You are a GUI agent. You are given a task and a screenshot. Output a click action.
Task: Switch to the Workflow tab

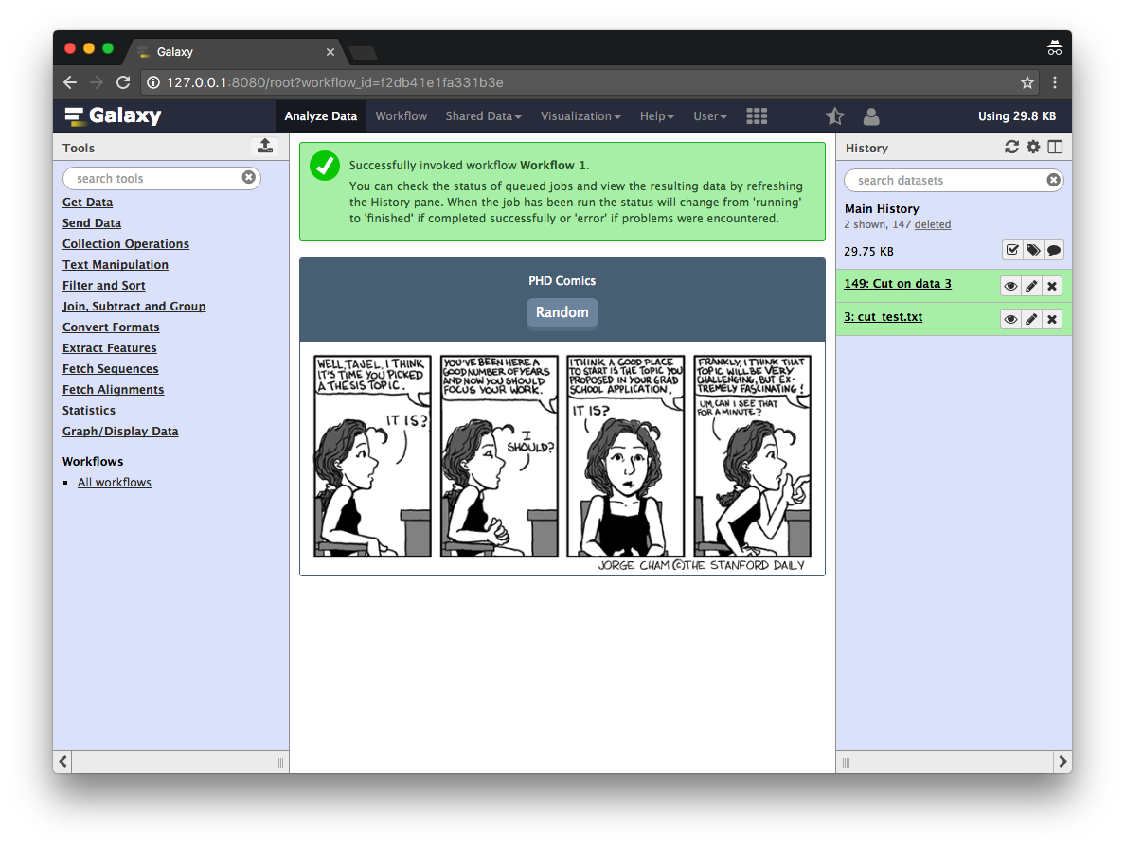coord(401,116)
